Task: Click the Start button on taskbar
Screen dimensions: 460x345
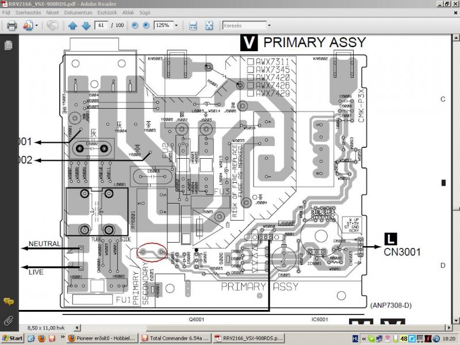Action: pyautogui.click(x=12, y=338)
